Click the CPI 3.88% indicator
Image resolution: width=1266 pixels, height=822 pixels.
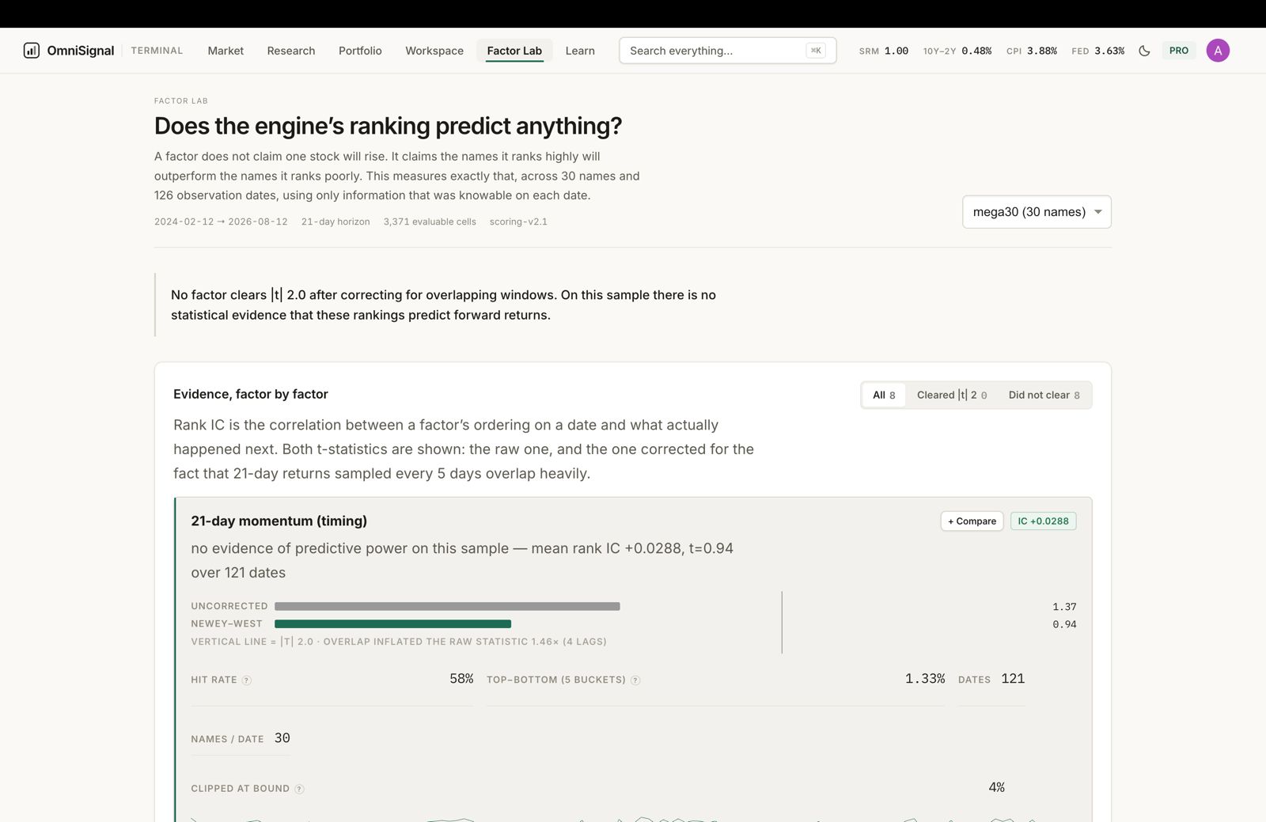tap(1032, 51)
